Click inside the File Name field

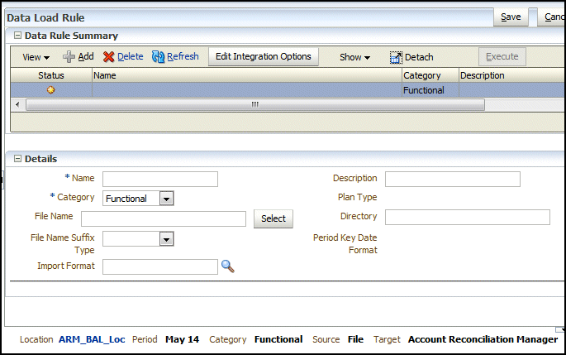[x=164, y=219]
